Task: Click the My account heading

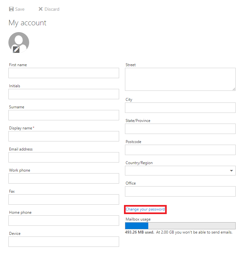Action: click(28, 23)
